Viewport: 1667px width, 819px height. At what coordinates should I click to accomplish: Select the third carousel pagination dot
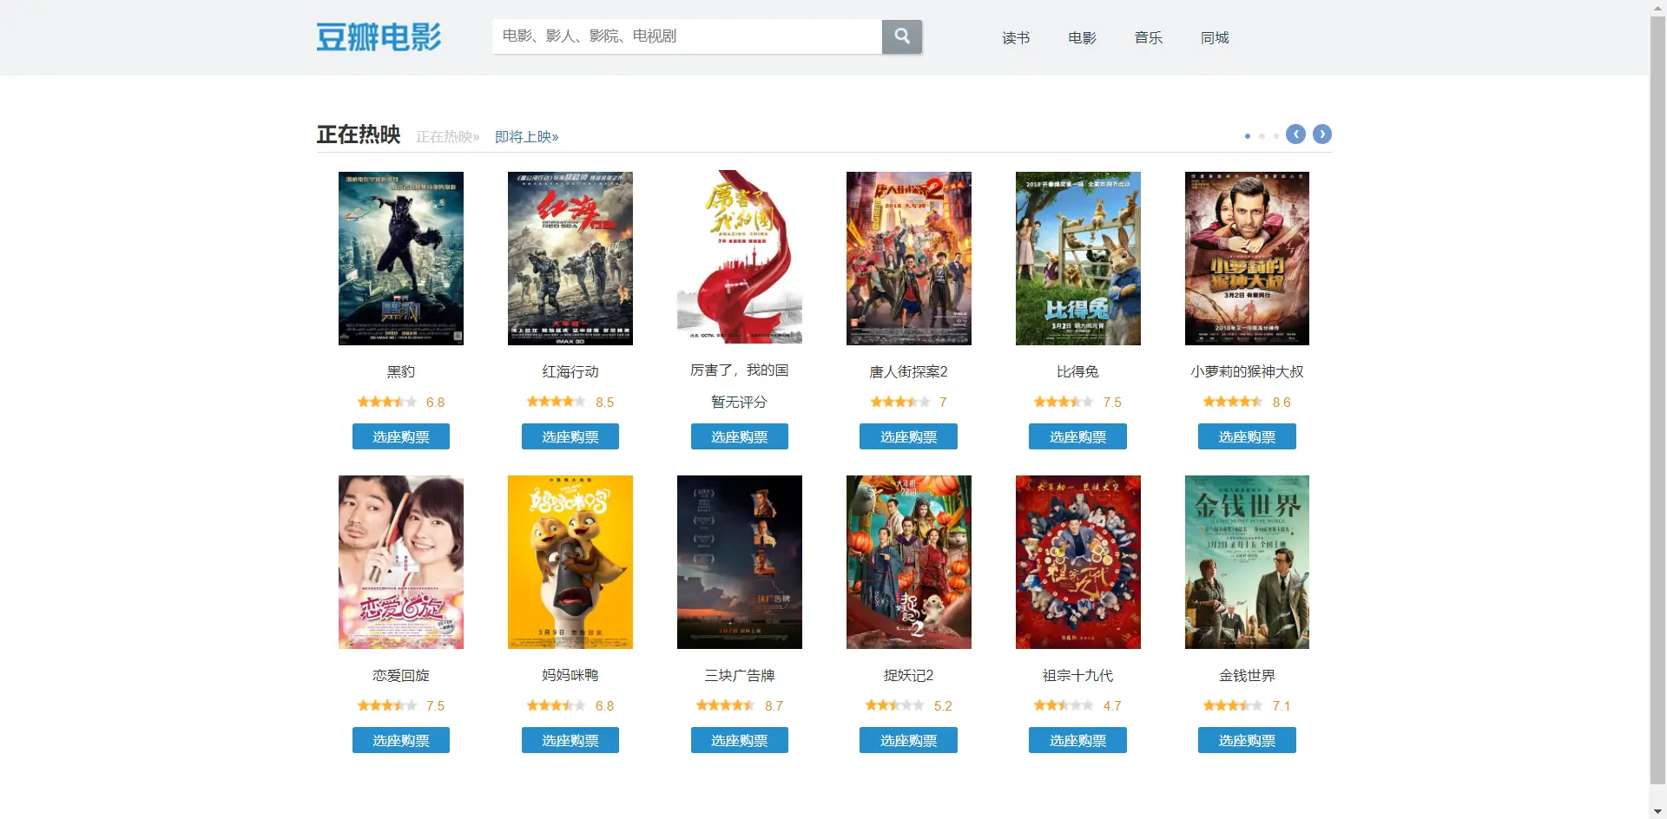point(1275,136)
